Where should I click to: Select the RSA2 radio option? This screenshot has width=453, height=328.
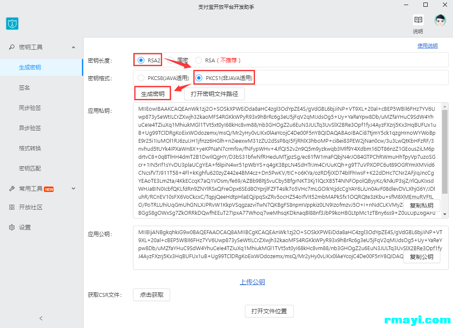141,60
